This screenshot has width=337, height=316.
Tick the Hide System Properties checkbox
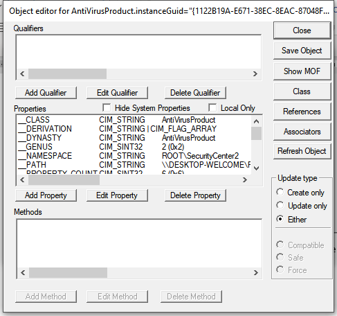107,107
